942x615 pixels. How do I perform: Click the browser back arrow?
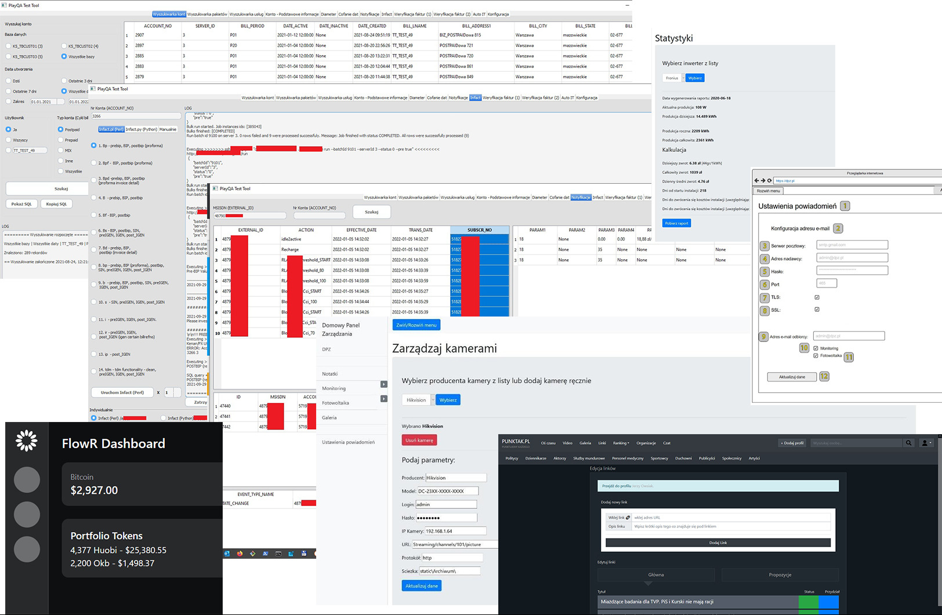pyautogui.click(x=756, y=181)
